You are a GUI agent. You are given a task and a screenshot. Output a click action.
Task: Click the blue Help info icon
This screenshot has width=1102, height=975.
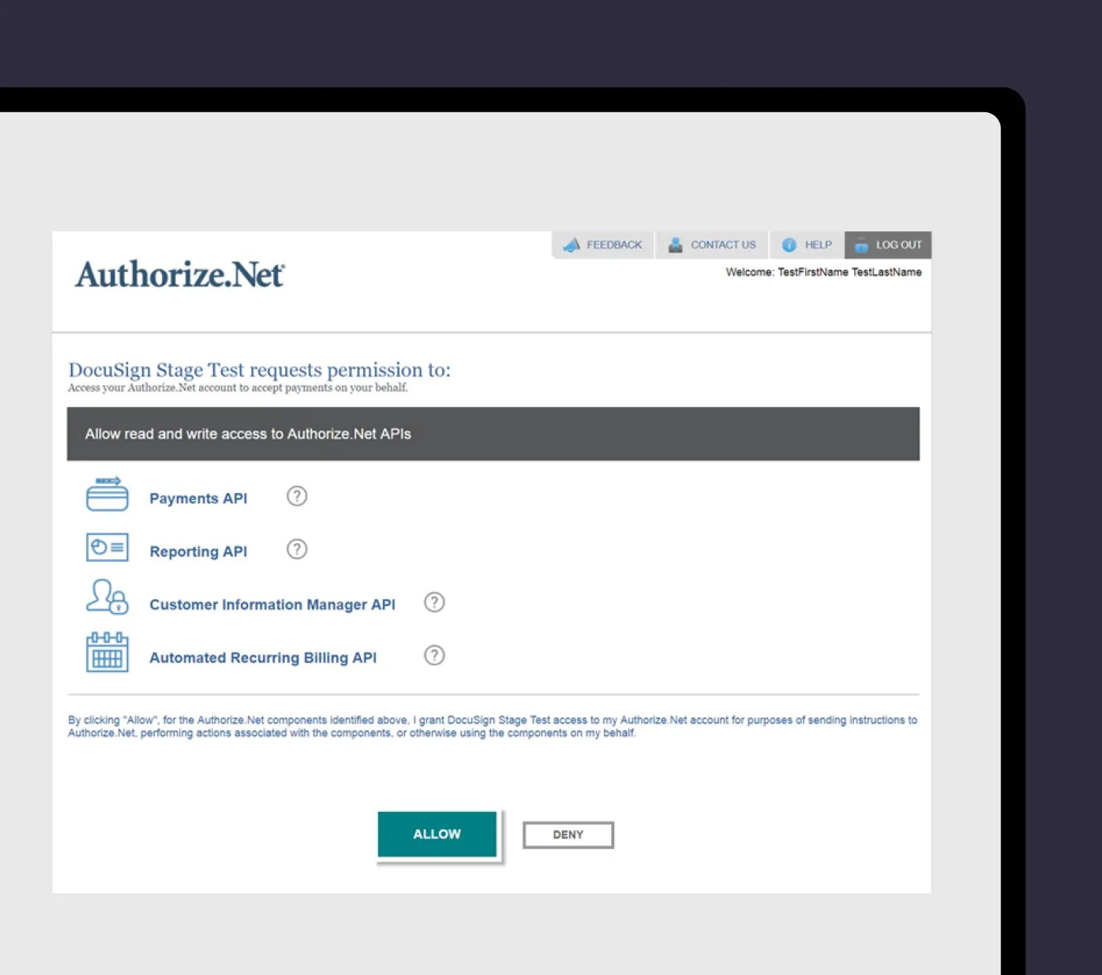click(789, 245)
